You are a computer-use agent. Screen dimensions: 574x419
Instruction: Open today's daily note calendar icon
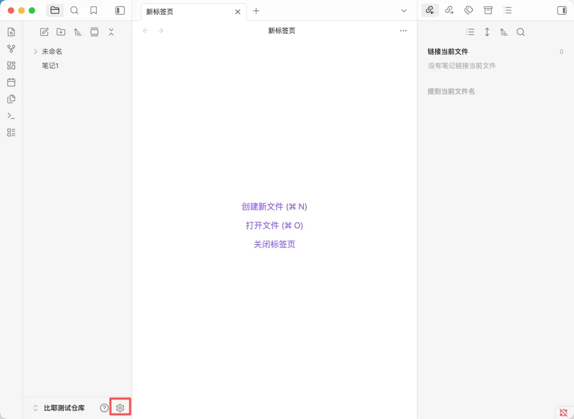point(11,82)
